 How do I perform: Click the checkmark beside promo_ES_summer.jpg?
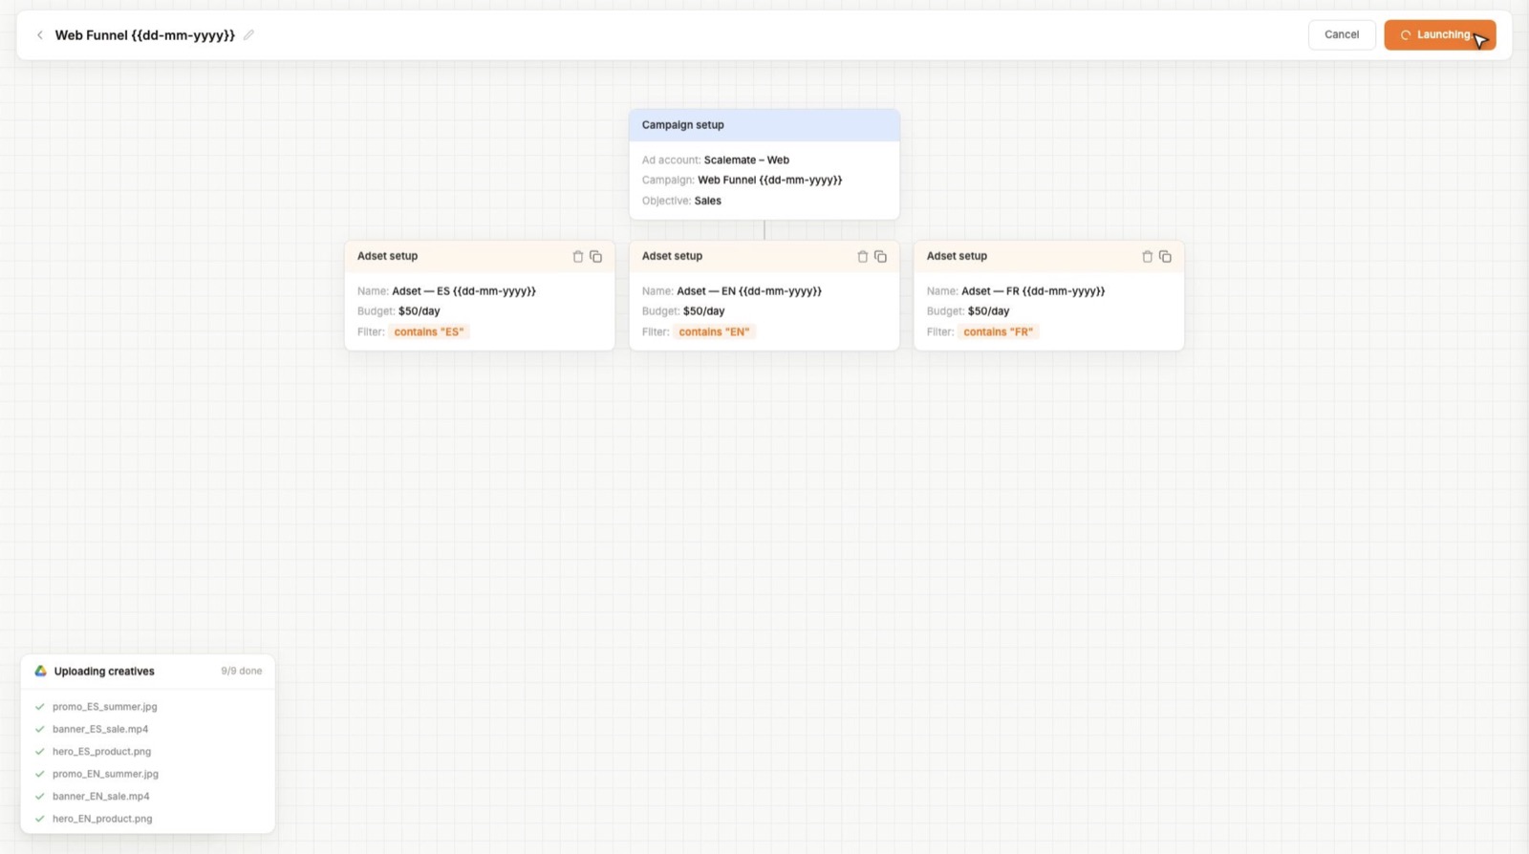(40, 707)
